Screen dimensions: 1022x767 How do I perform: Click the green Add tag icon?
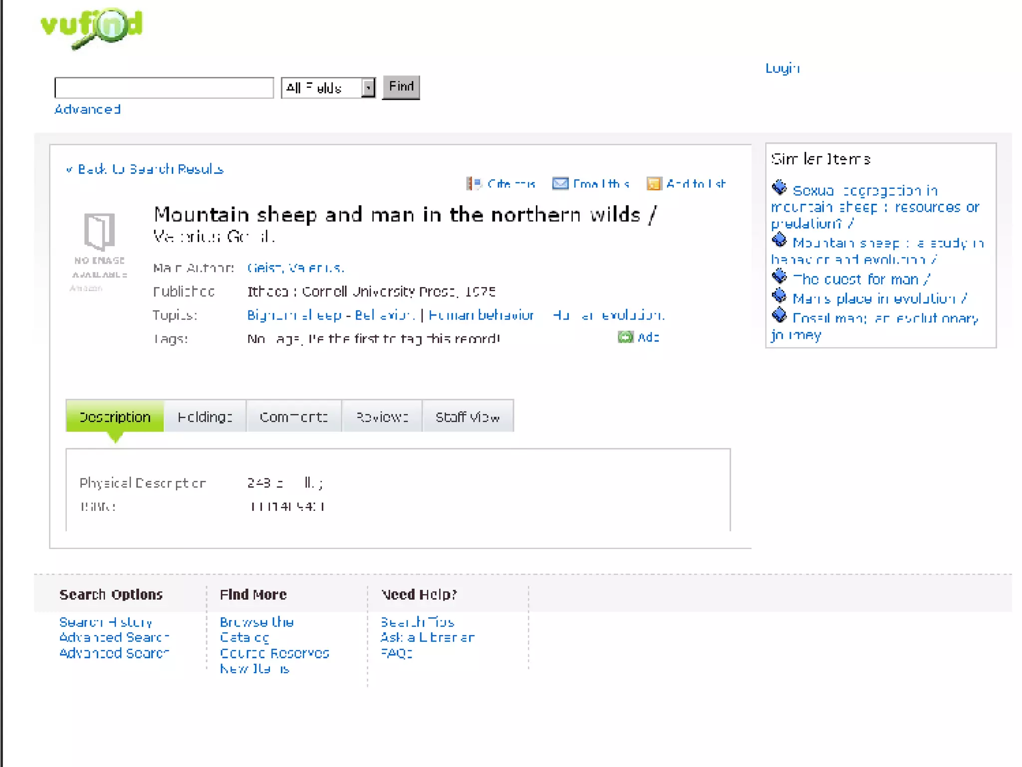[x=625, y=337]
